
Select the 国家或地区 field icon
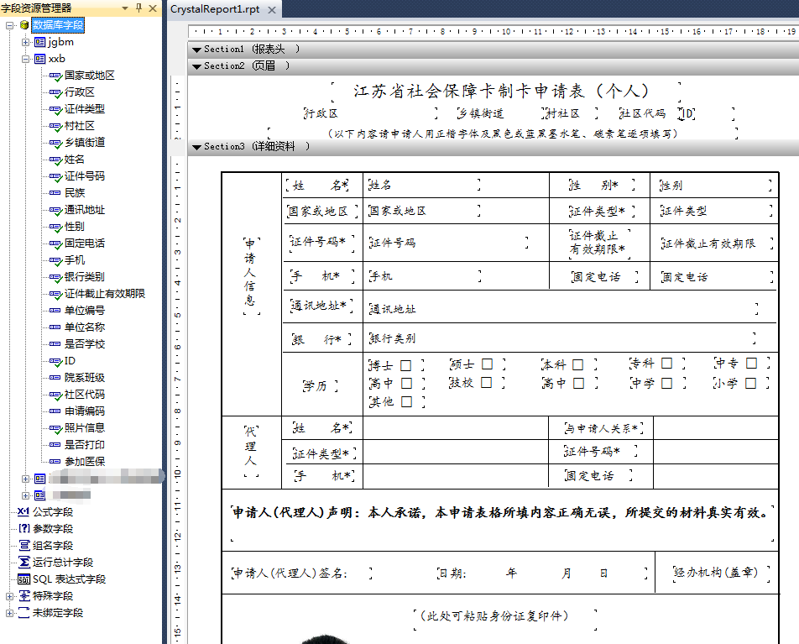(55, 76)
